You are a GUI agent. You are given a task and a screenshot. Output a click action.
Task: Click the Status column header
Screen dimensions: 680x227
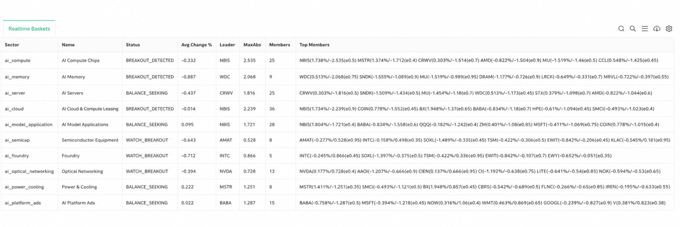(133, 45)
